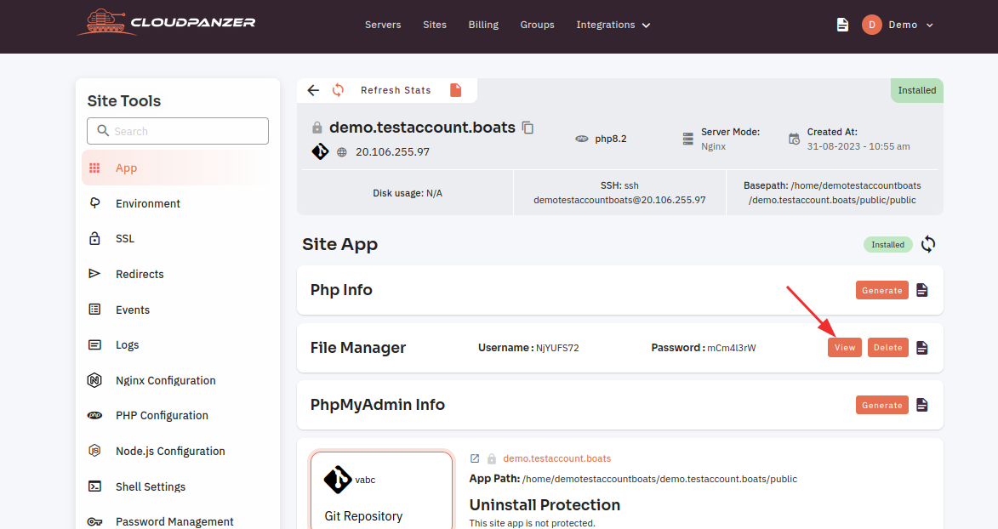Click the Git Repository logo icon
Image resolution: width=998 pixels, height=529 pixels.
[338, 480]
